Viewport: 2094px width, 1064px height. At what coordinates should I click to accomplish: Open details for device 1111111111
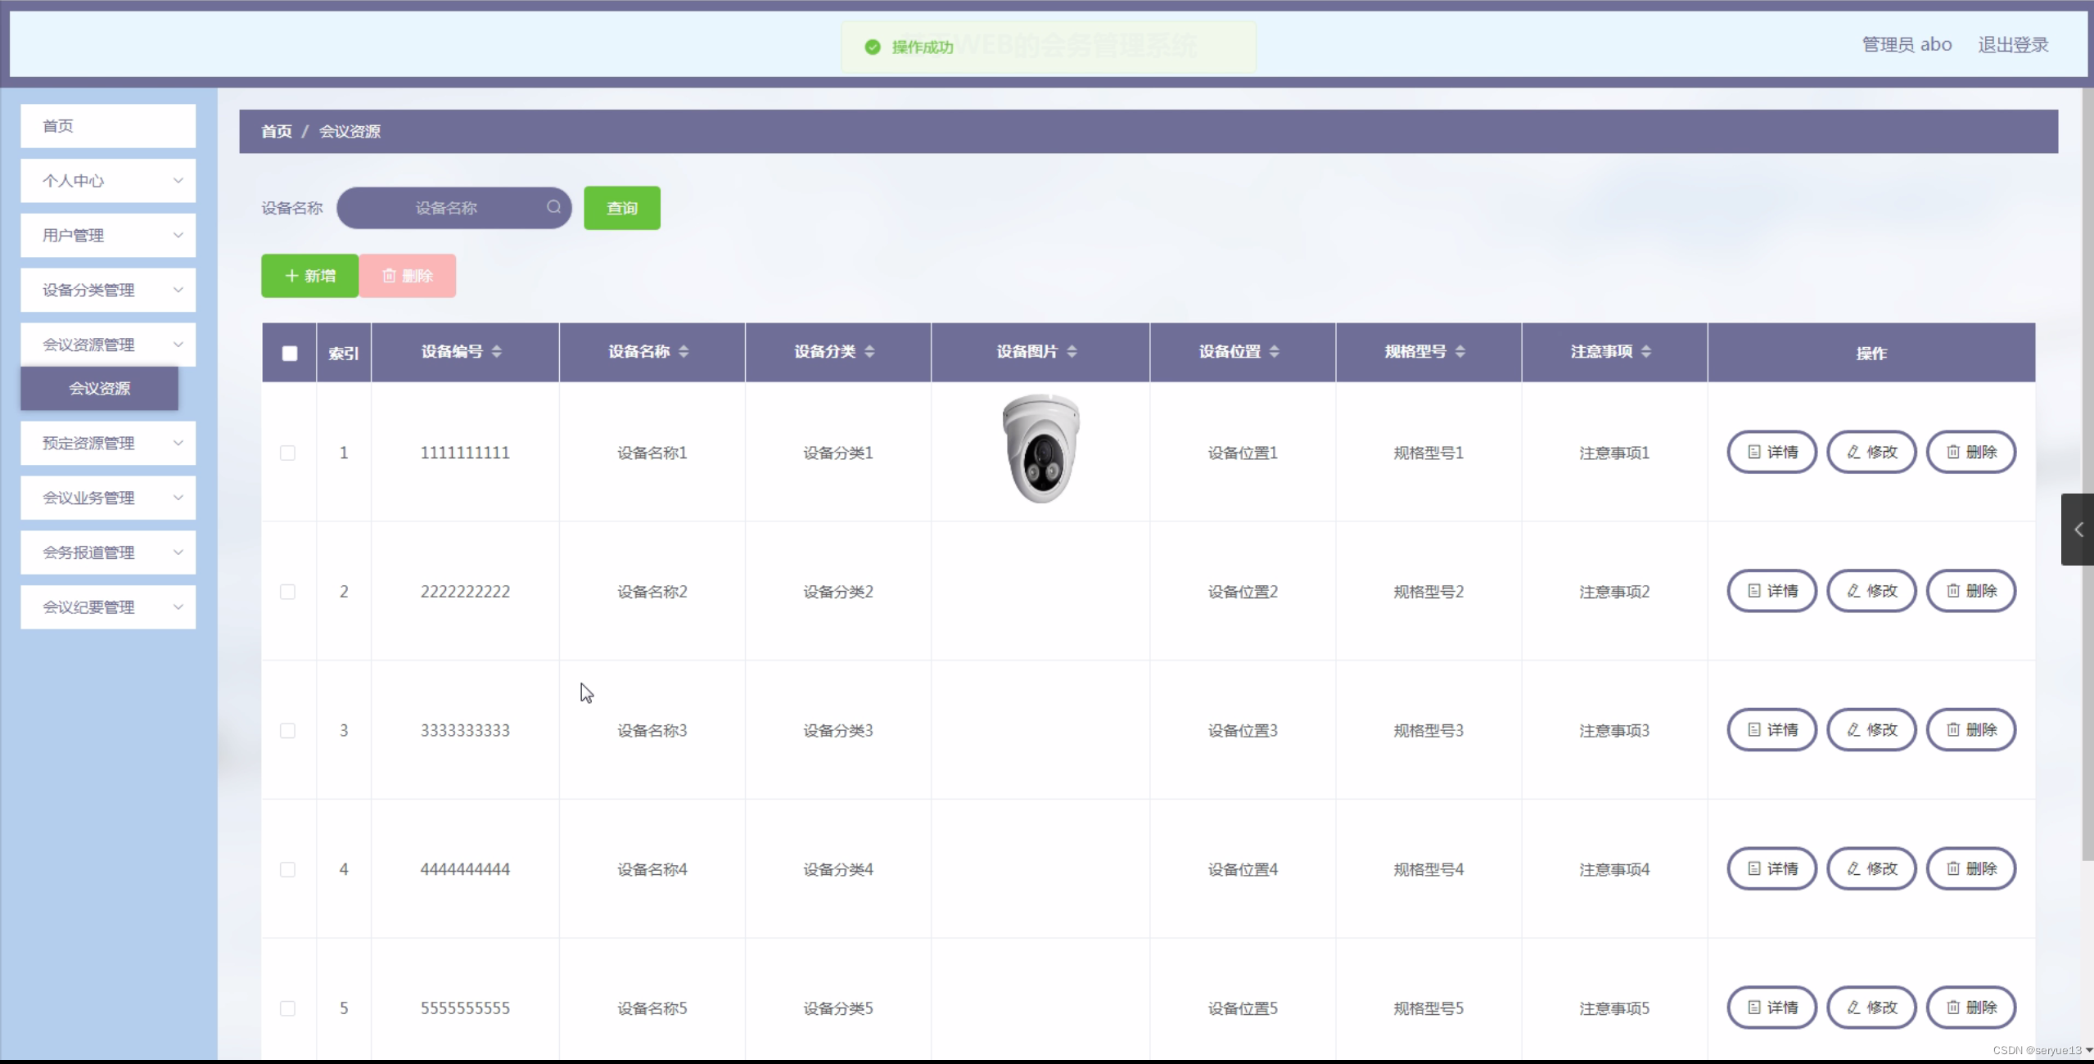[x=1770, y=451]
